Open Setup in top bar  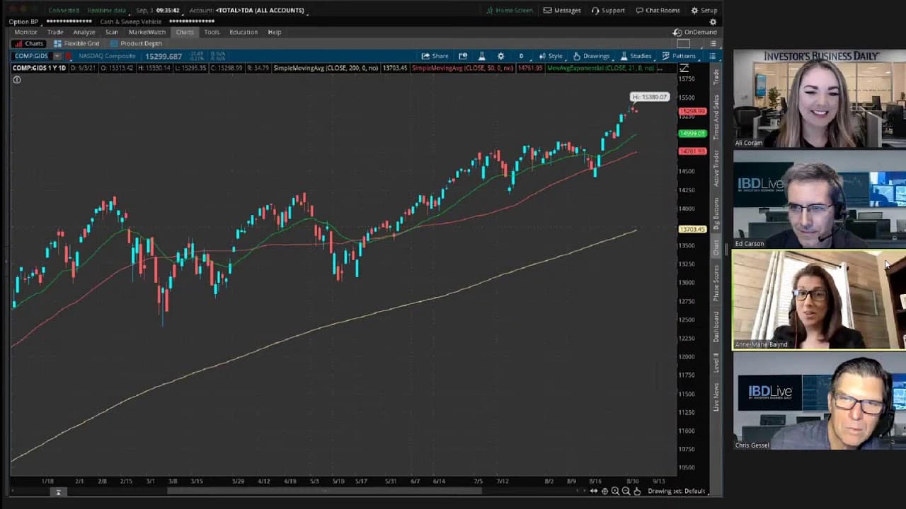pos(704,11)
